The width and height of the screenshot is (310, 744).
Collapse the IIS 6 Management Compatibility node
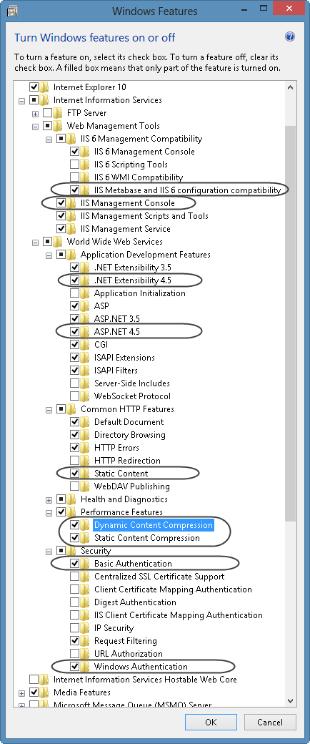(49, 139)
